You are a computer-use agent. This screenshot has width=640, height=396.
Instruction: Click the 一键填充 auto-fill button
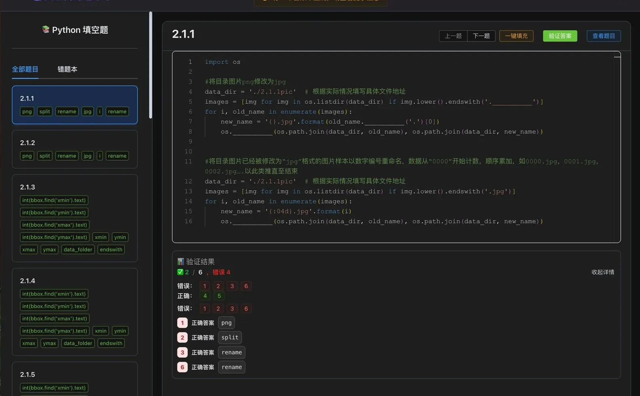tap(516, 36)
